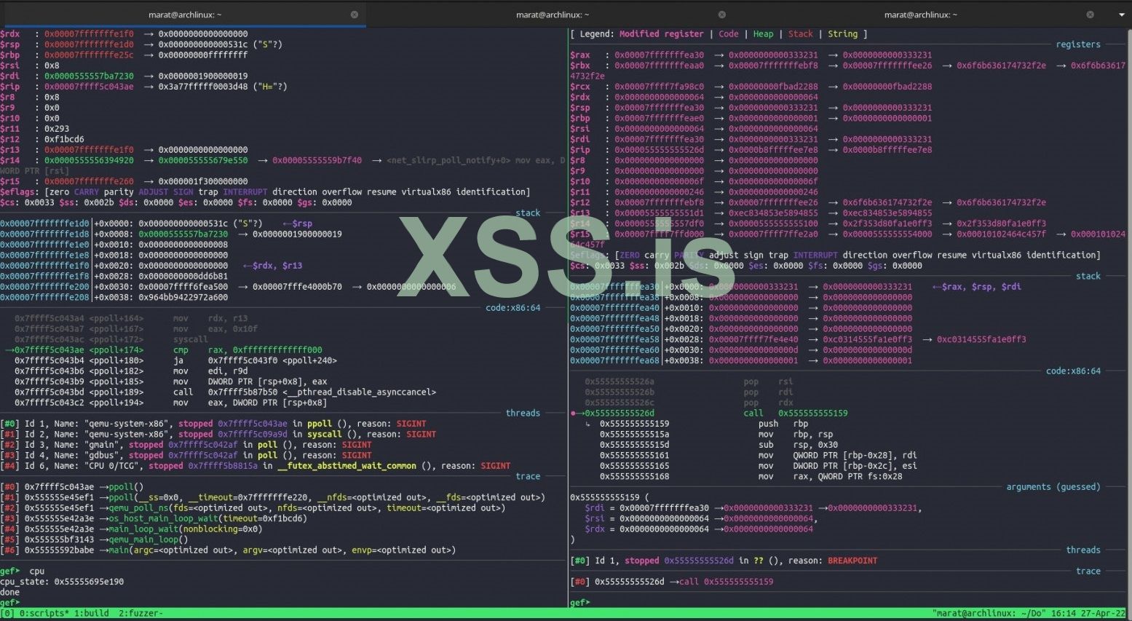Click trace frame main(argc=<optimized out>...)
Image resolution: width=1132 pixels, height=621 pixels.
click(228, 550)
